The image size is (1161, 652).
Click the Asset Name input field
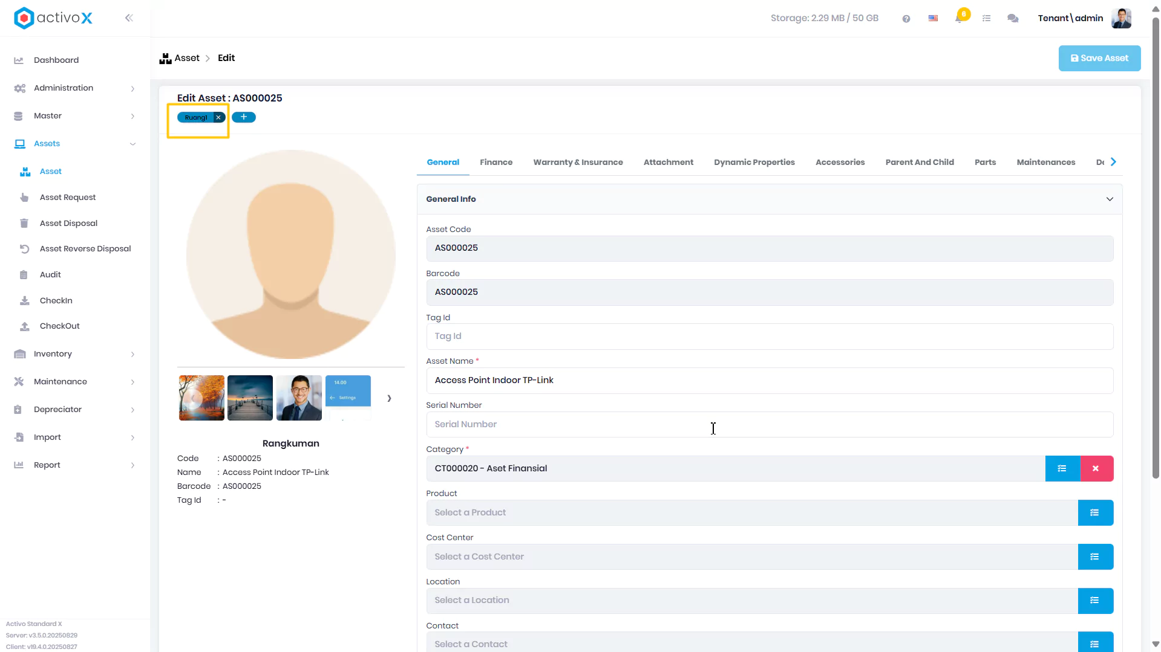click(770, 381)
